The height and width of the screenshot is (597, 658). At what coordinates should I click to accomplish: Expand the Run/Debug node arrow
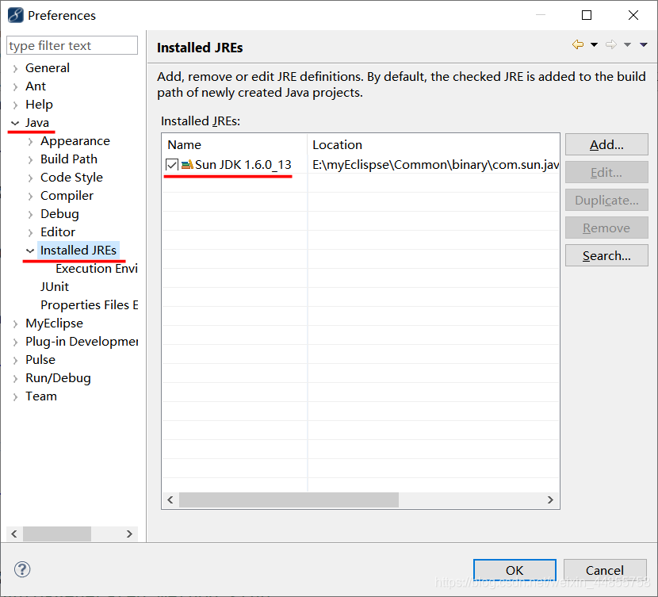click(16, 379)
